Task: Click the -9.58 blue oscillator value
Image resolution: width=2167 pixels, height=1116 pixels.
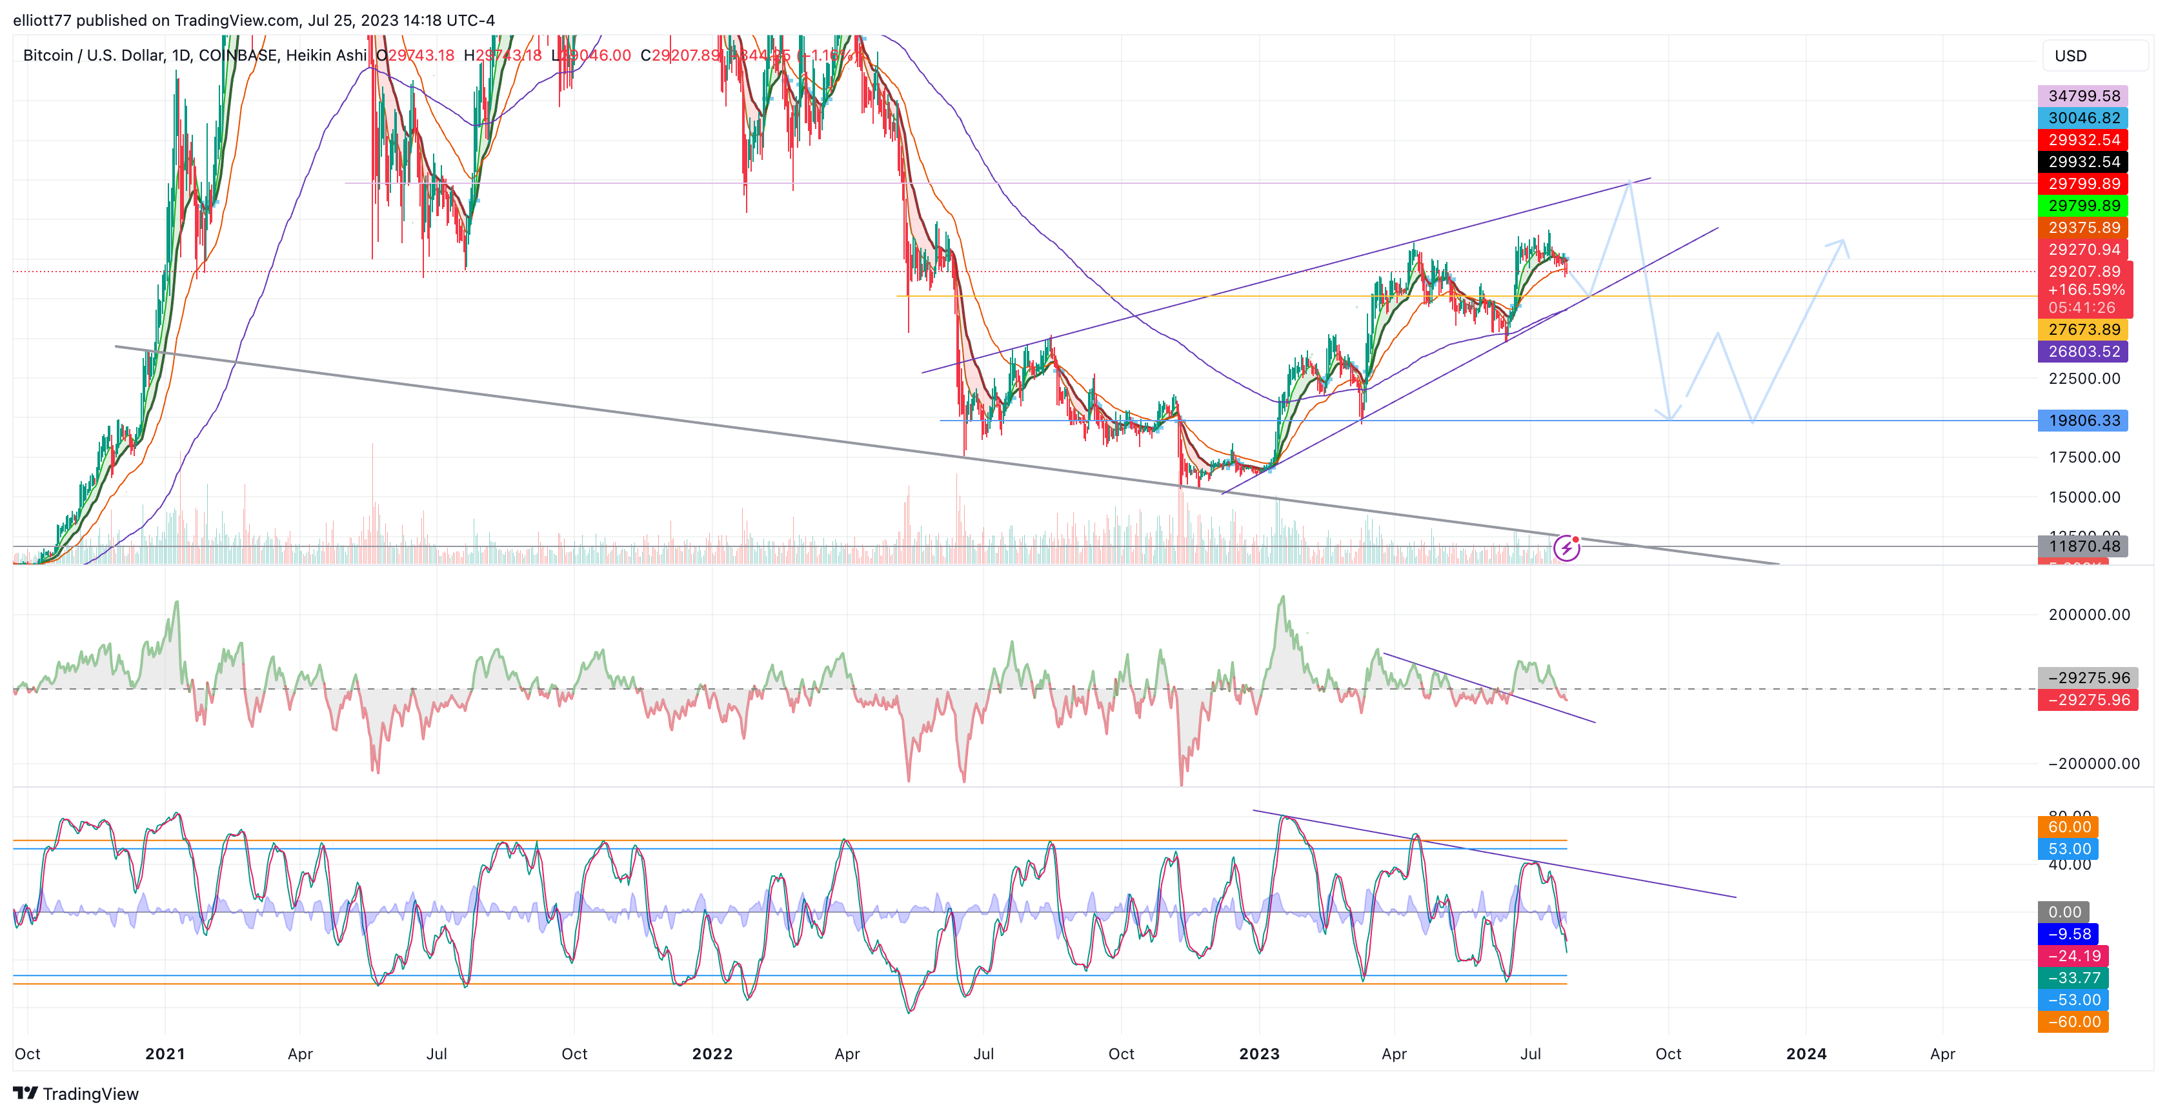Action: click(x=2068, y=934)
